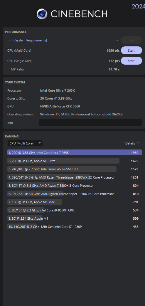Click the Windows 11 operating system value

point(81,114)
